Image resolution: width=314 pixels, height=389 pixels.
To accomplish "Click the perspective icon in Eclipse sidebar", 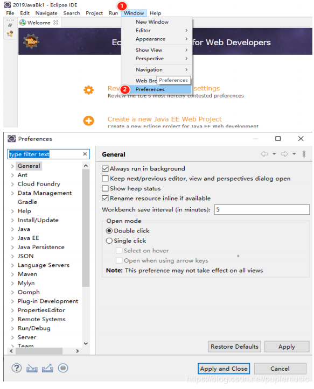I will [10, 33].
